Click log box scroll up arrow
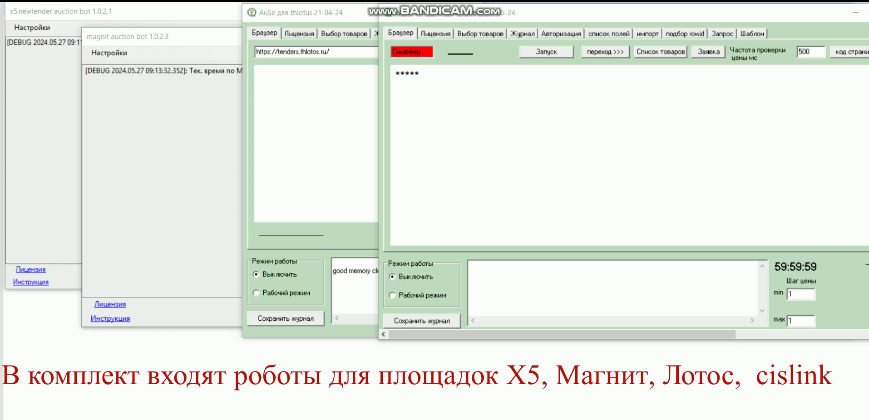The height and width of the screenshot is (420, 869). 762,266
